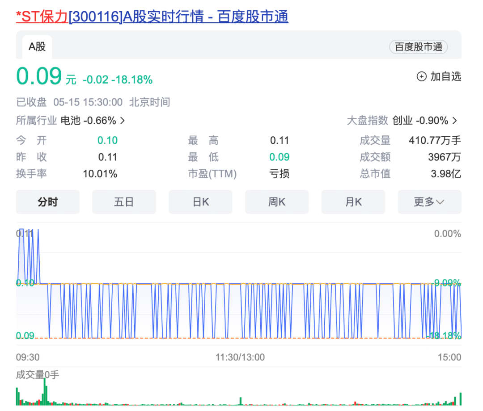This screenshot has width=483, height=411.
Task: Expand the 电池 industry chevron arrow
Action: coord(122,121)
